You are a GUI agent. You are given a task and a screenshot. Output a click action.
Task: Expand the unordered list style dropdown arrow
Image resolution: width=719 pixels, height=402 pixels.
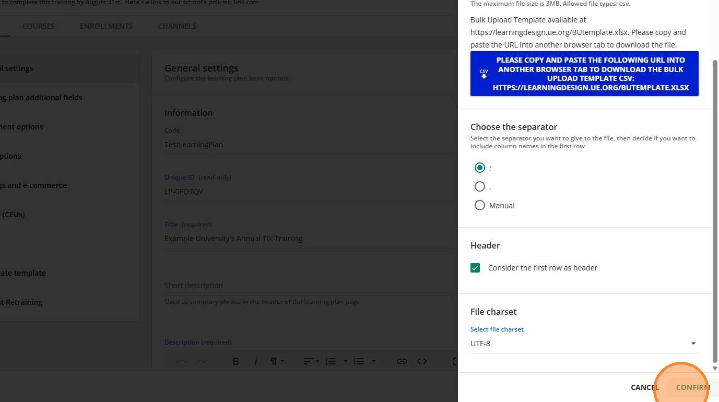point(373,361)
